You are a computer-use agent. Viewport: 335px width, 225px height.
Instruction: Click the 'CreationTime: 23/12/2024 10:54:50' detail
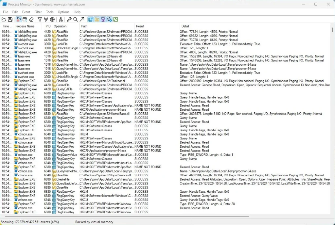click(255, 184)
